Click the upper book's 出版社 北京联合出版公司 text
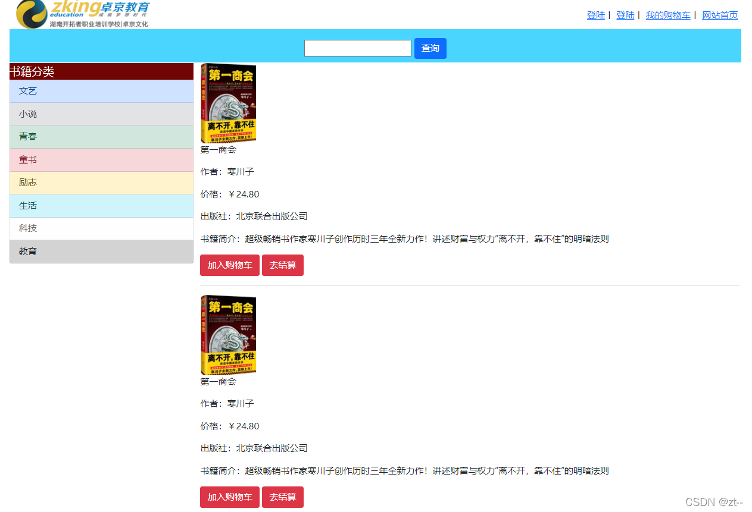Screen dimensions: 752x512 coord(254,216)
